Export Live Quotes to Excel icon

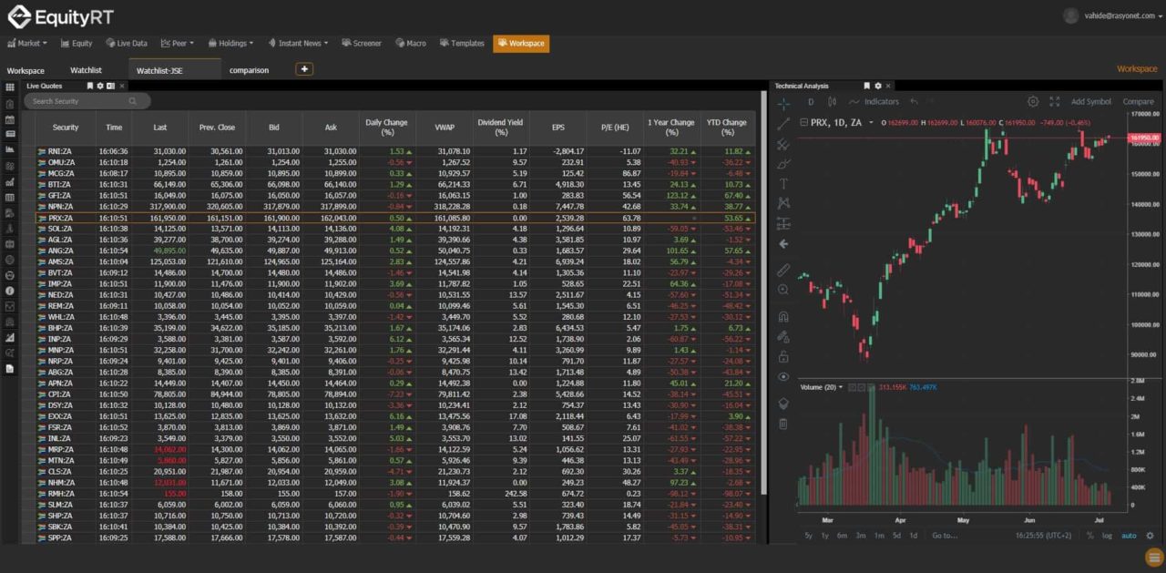(x=110, y=86)
